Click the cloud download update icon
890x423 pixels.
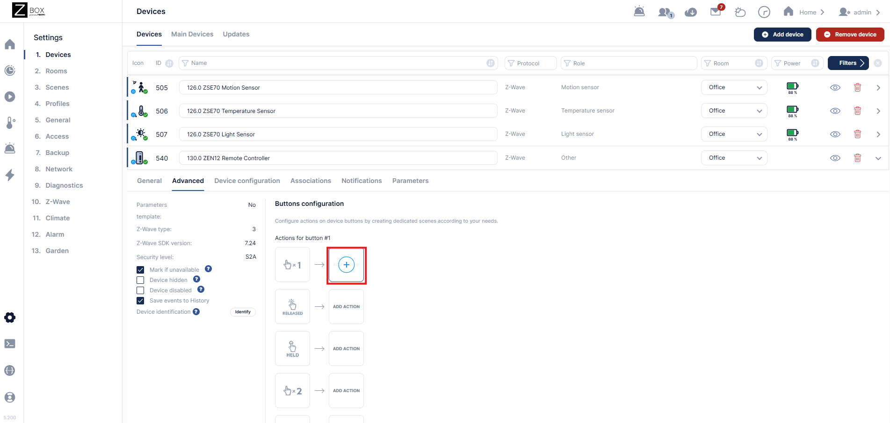point(691,12)
